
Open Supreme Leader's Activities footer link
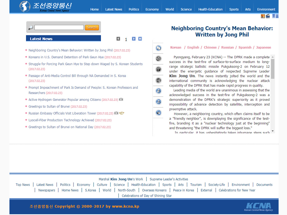(169, 179)
